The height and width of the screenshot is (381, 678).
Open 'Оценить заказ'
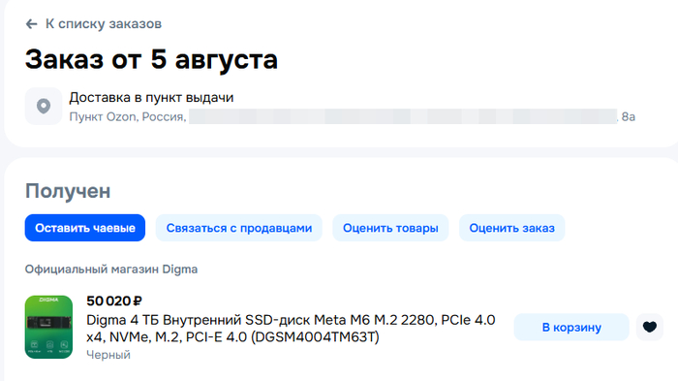pos(512,228)
